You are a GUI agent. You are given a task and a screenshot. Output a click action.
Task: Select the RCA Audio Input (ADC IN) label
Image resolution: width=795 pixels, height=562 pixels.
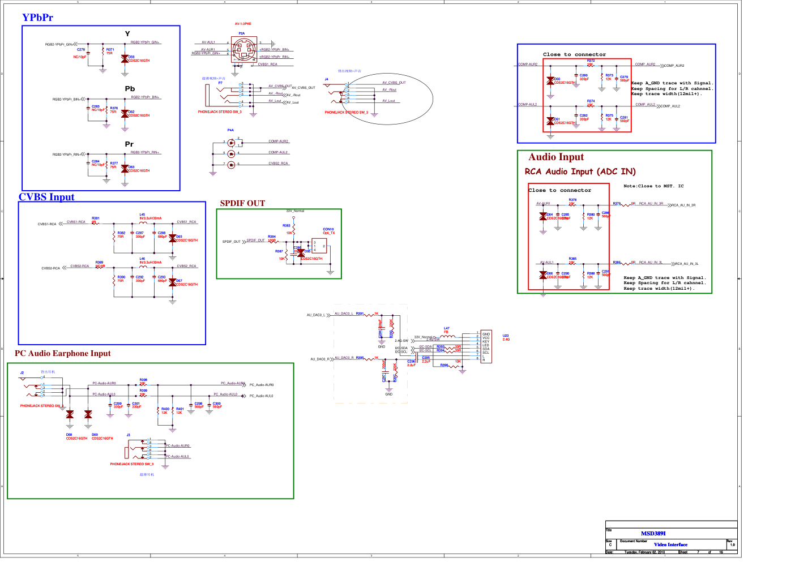pyautogui.click(x=580, y=171)
